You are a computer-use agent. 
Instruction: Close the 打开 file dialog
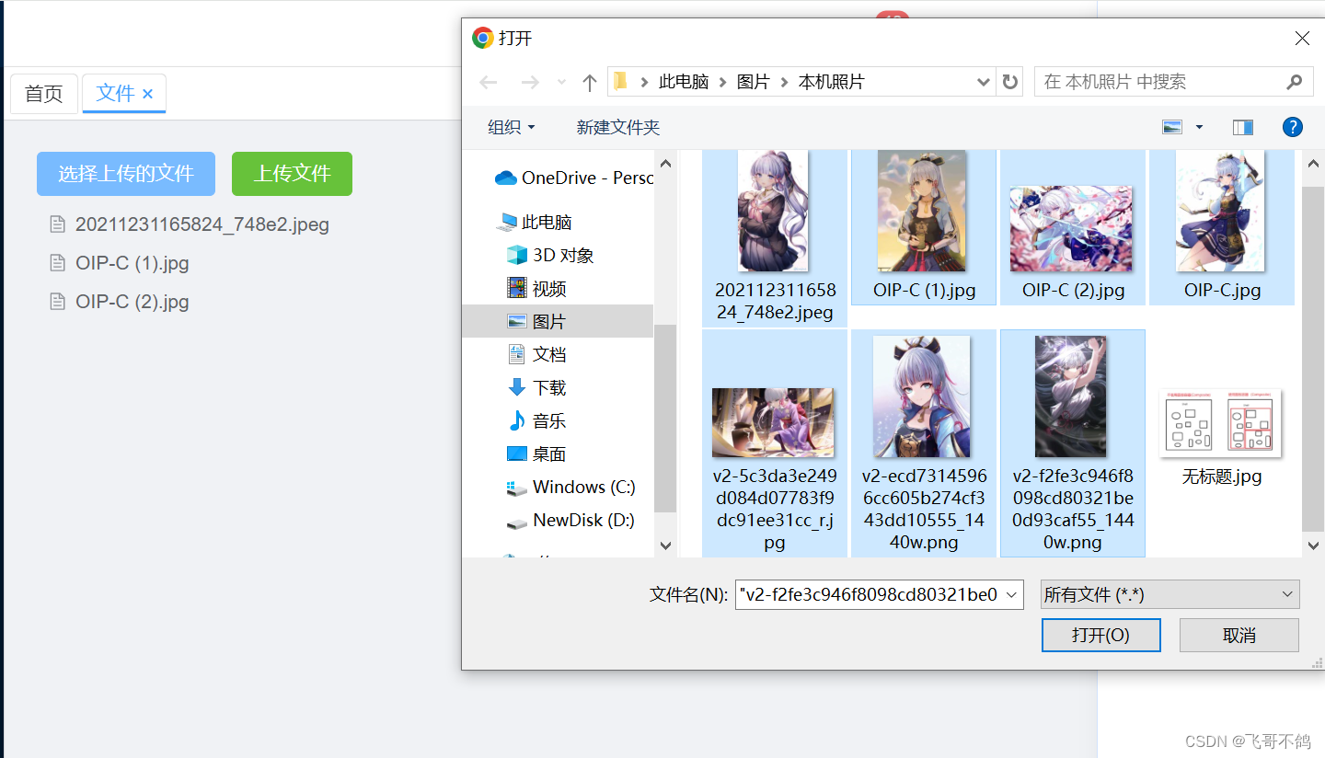1302,38
